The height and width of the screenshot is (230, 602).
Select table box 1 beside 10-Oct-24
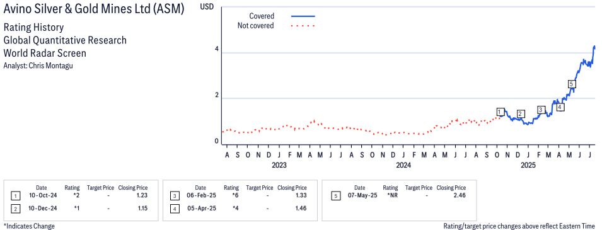point(15,196)
